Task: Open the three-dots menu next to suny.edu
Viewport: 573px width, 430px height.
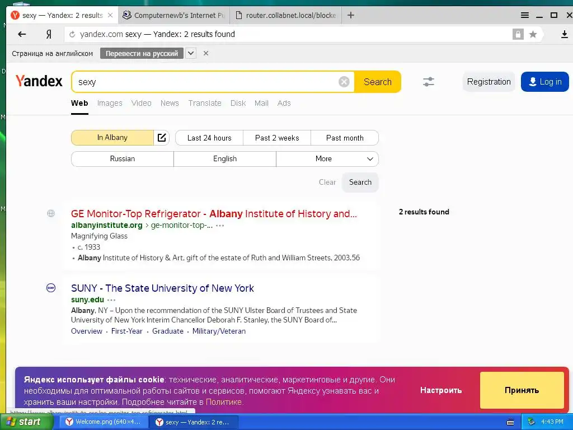Action: [111, 300]
